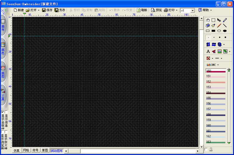Viewport: 234px width, 155px height.
Task: Switch to the 草图 view tab
Action: point(45,150)
